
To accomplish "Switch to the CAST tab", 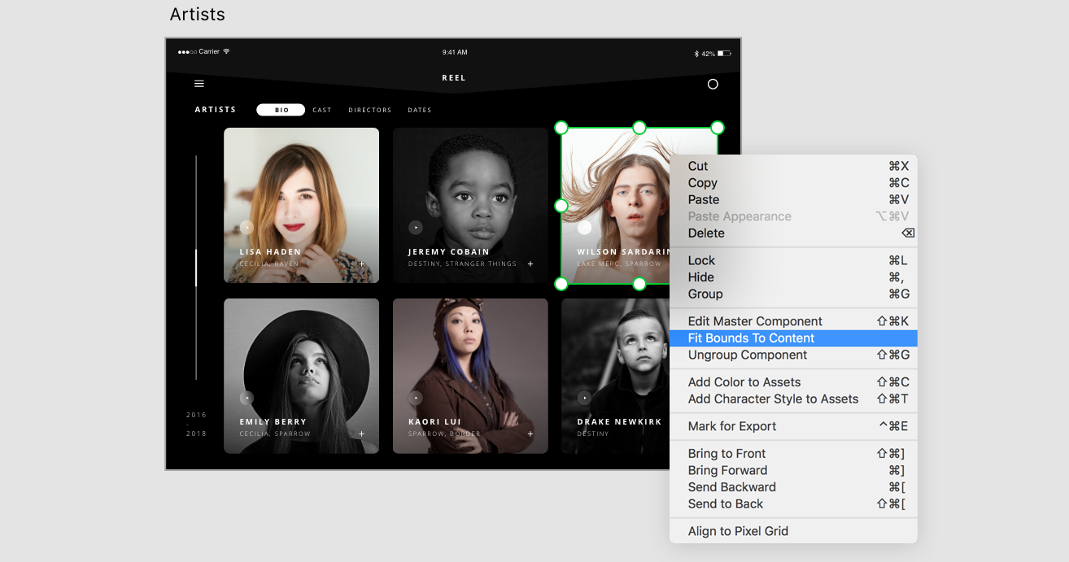I will pos(322,110).
